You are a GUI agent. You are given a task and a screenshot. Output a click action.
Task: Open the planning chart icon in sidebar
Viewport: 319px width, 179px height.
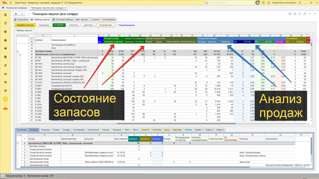click(6, 23)
